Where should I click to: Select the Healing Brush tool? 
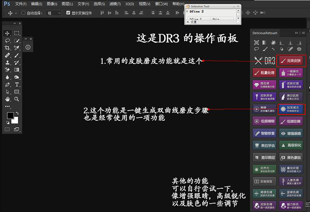(x=7, y=55)
